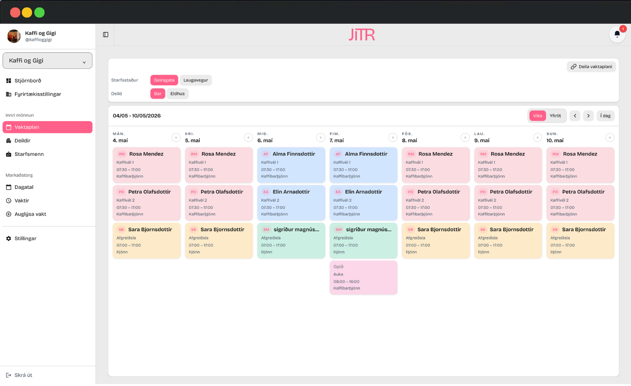631x386 pixels.
Task: Open the notifications bell
Action: tap(617, 34)
